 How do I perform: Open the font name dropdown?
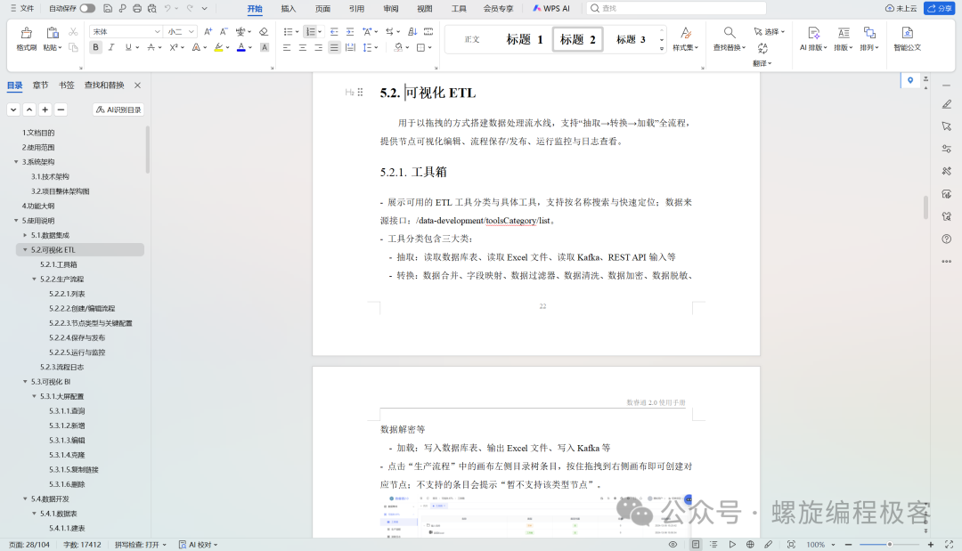click(126, 31)
